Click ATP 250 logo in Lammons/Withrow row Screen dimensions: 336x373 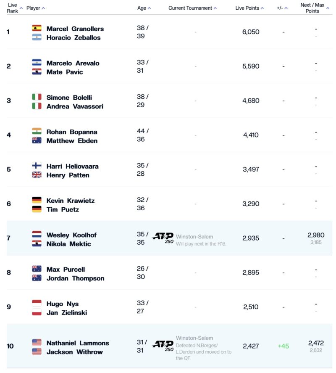coord(163,346)
